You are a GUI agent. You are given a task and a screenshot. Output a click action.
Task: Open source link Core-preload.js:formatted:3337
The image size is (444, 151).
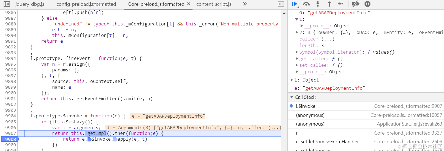(408, 133)
